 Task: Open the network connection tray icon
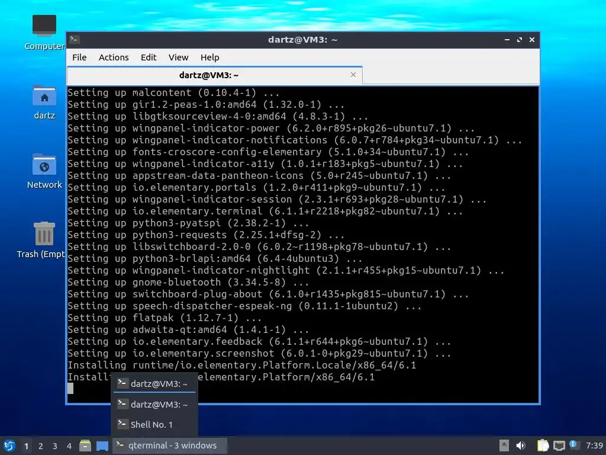559,446
